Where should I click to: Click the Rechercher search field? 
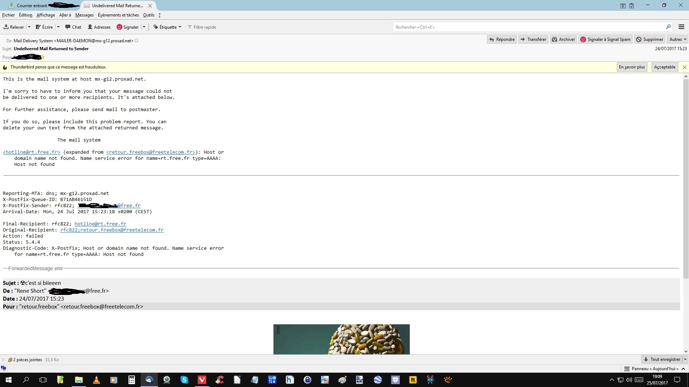tap(528, 27)
